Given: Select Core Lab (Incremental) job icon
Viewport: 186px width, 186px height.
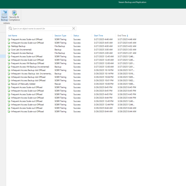Looking at the screenshot, I should click(9, 50).
